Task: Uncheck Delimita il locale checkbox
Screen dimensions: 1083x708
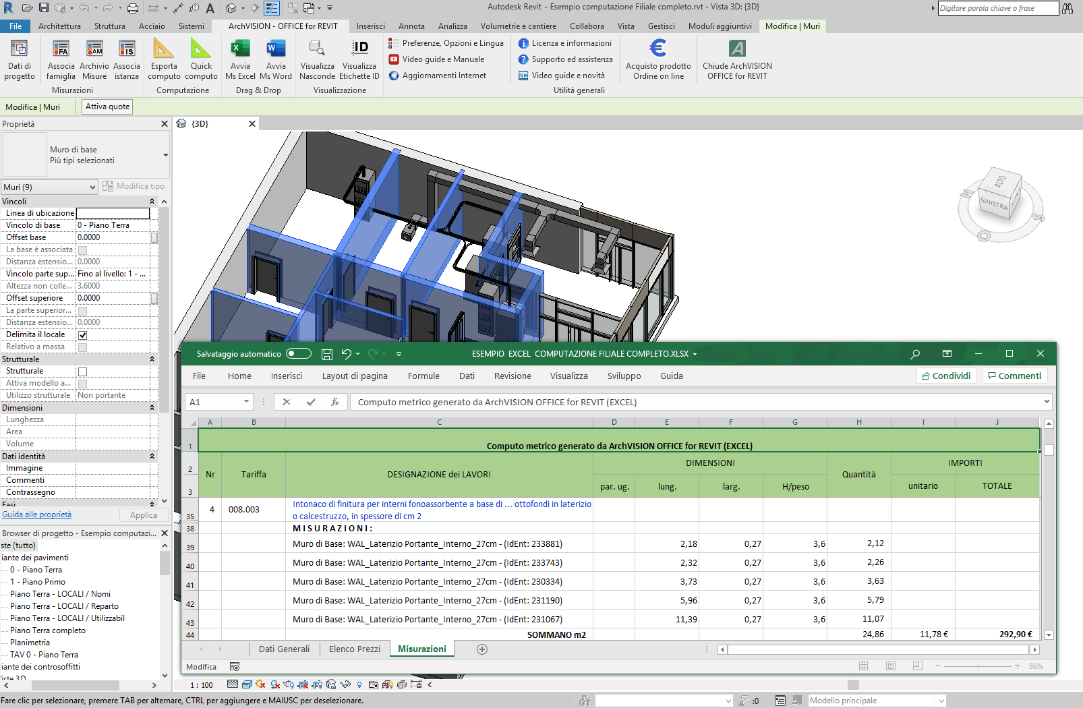Action: tap(82, 335)
